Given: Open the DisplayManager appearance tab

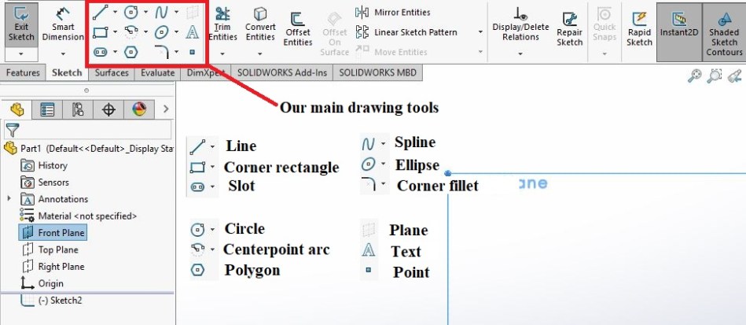Looking at the screenshot, I should [x=139, y=109].
